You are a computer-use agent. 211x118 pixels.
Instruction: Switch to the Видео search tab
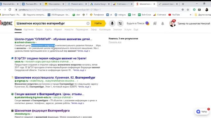click(39, 29)
